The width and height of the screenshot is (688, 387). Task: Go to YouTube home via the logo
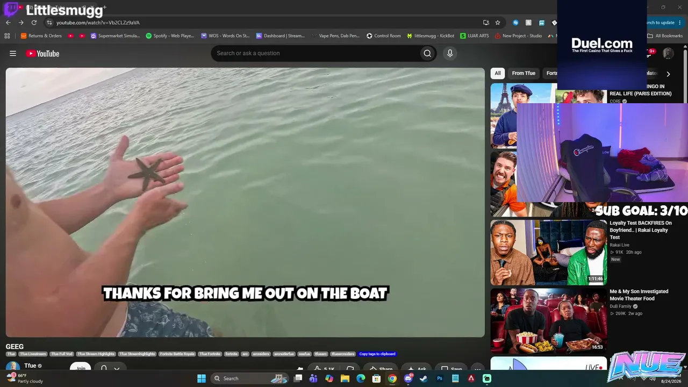pyautogui.click(x=42, y=53)
